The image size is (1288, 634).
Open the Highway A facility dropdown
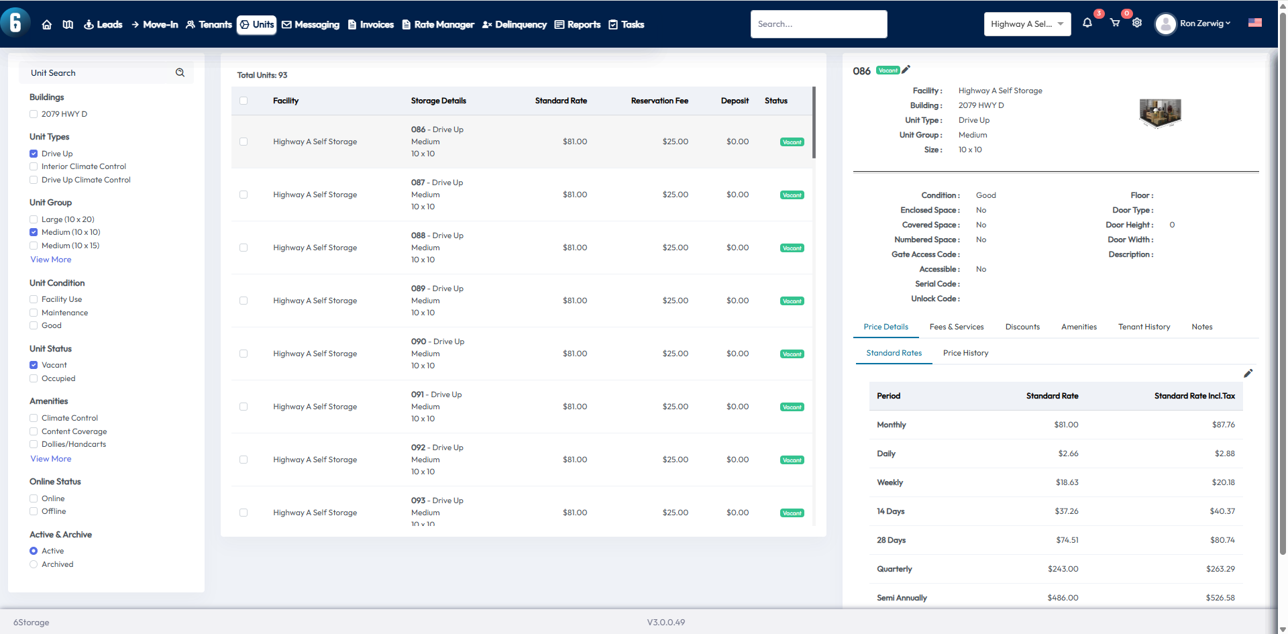click(1026, 24)
